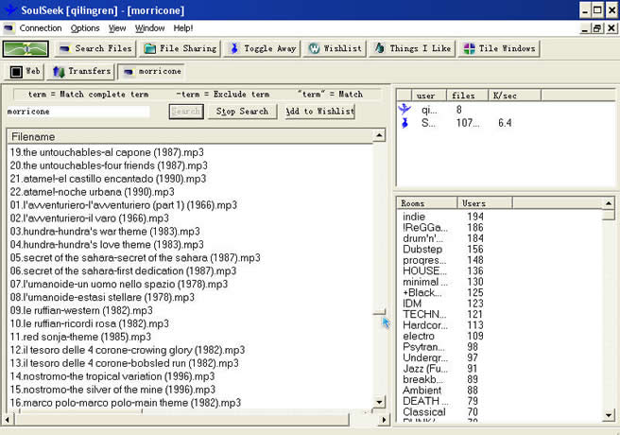The height and width of the screenshot is (435, 620).
Task: Select '22.atame!-noche urbana (1990).mp3'
Action: 92,192
